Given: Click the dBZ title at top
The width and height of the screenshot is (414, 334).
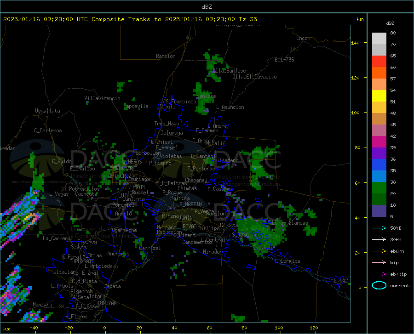Looking at the screenshot, I should [x=207, y=7].
